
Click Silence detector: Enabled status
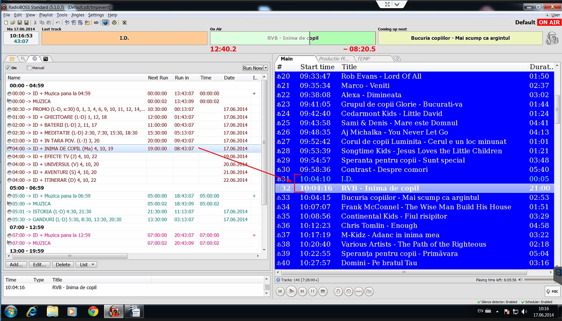pos(497,302)
